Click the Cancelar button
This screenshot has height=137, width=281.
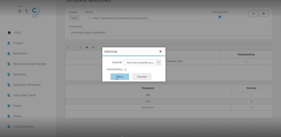click(142, 77)
